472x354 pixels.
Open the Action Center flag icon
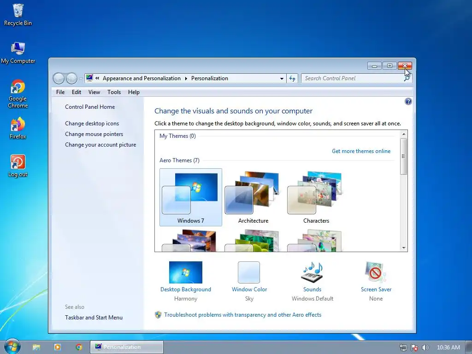click(414, 348)
